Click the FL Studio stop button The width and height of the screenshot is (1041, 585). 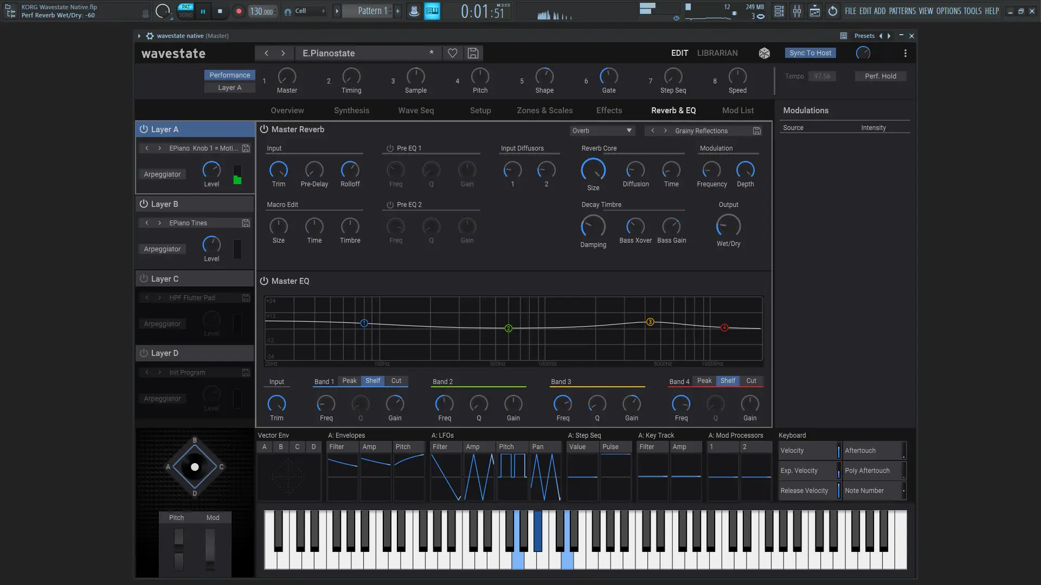pos(220,11)
